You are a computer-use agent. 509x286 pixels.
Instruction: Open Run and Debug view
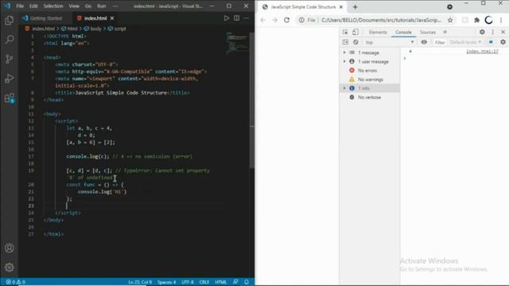point(9,79)
